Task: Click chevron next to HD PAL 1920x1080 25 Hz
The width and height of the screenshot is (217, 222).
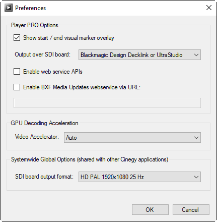Action: pyautogui.click(x=196, y=177)
